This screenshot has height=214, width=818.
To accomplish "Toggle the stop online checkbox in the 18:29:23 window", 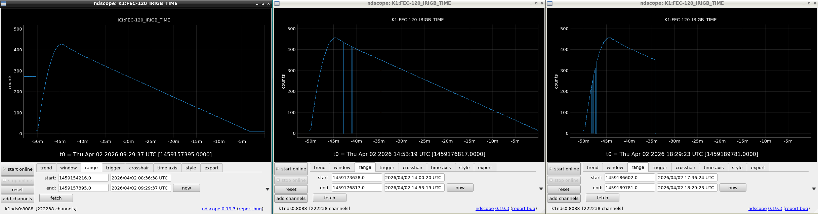I will (x=551, y=180).
